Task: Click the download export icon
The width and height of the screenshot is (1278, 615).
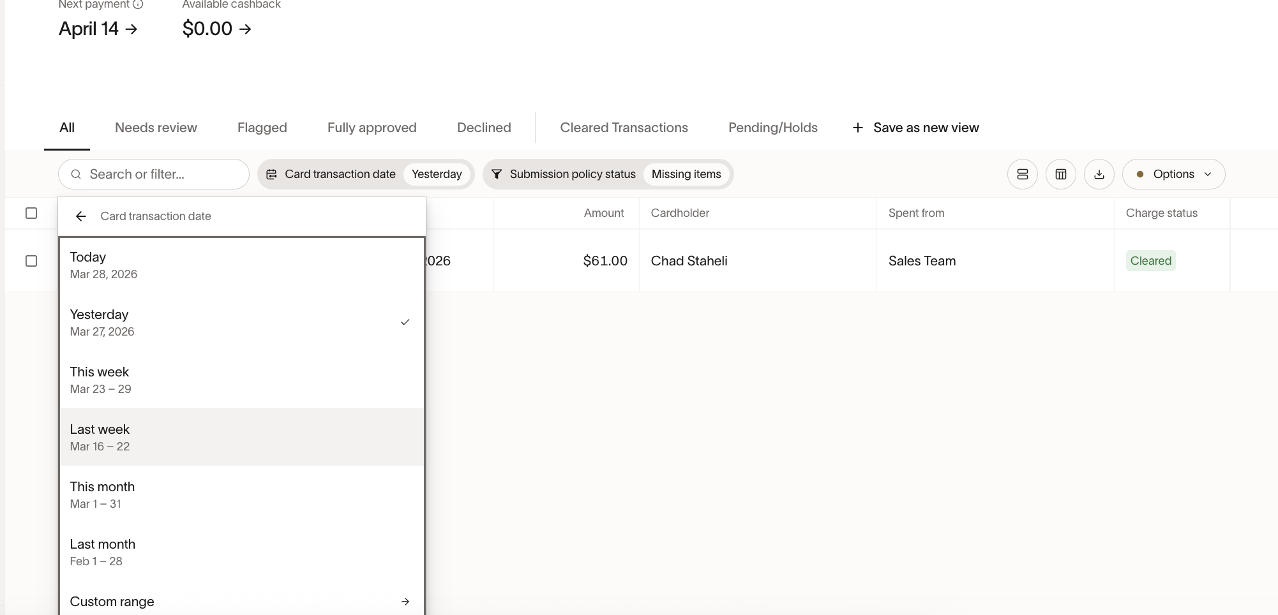Action: pos(1099,174)
